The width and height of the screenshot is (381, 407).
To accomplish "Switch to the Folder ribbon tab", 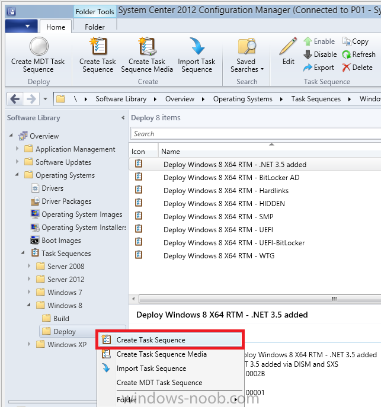I will (95, 27).
